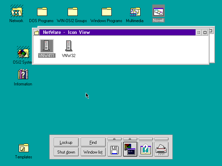Click the Windows Programs label text
The height and width of the screenshot is (166, 222).
(106, 21)
